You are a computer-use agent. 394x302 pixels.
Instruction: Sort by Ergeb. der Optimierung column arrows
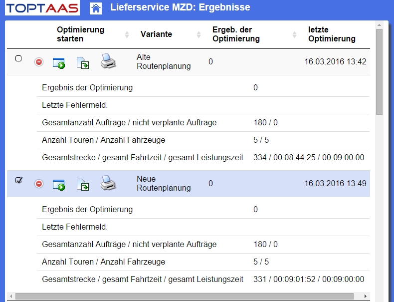(x=294, y=34)
